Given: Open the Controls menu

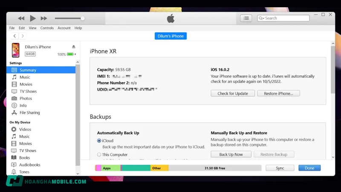Looking at the screenshot, I should tap(47, 28).
